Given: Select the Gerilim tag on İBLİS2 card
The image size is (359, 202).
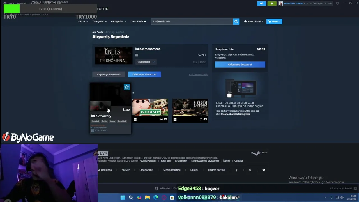Looking at the screenshot, I should click(104, 121).
